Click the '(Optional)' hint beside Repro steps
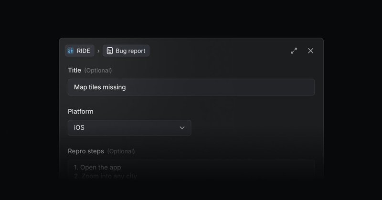 tap(121, 151)
